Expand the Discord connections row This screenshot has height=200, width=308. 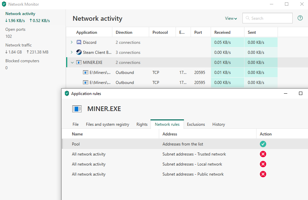pyautogui.click(x=72, y=42)
